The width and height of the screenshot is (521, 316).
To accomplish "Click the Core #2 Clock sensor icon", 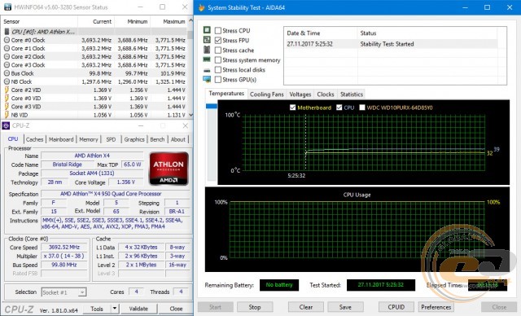I will pos(7,56).
